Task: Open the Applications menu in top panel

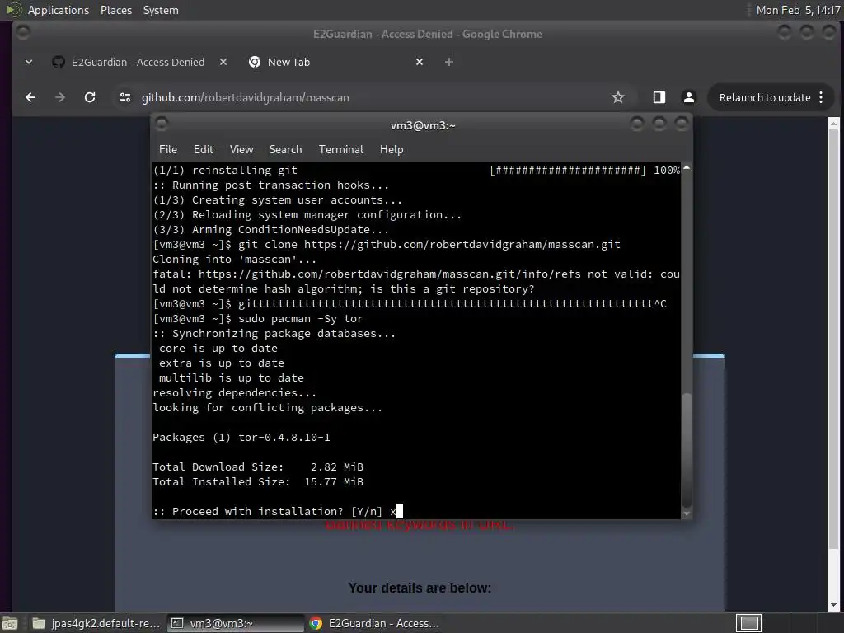Action: click(59, 10)
